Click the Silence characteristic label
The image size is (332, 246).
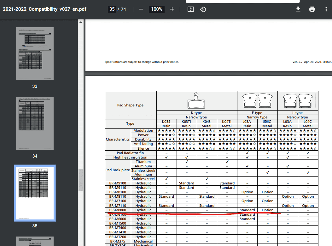(143, 148)
